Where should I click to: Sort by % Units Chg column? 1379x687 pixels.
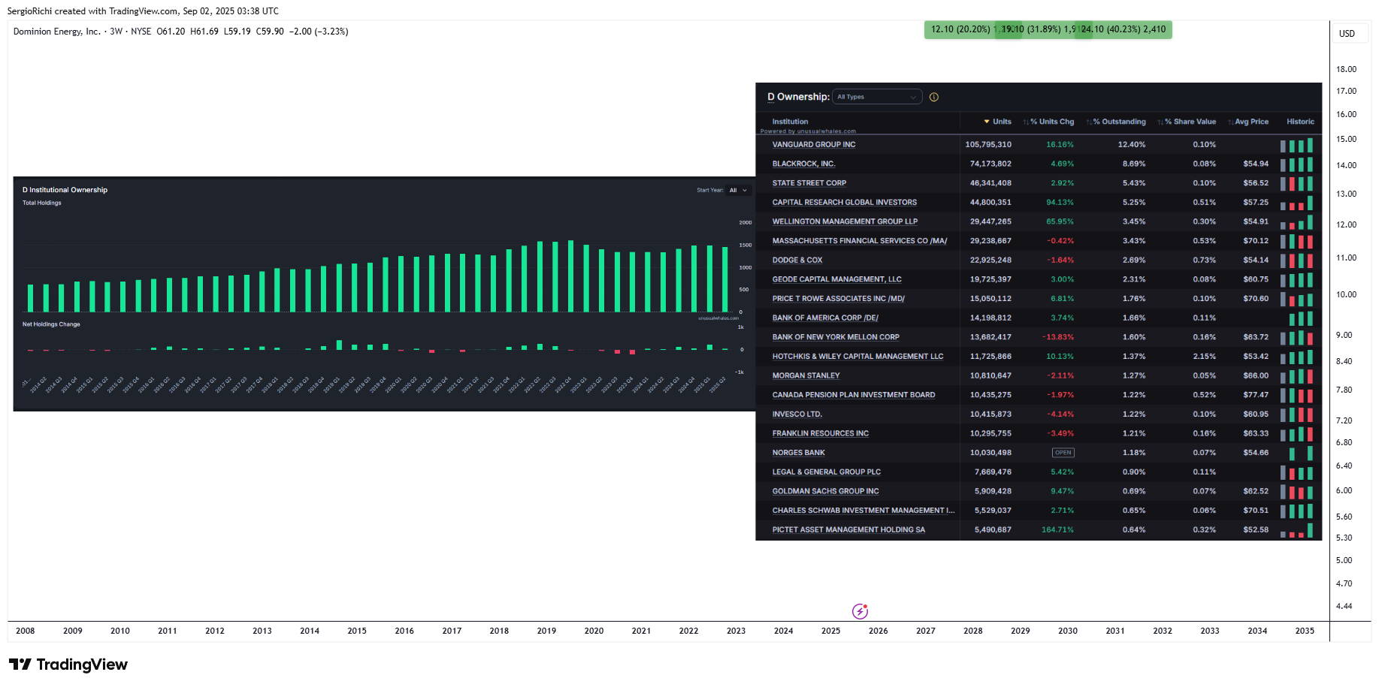pos(1048,122)
